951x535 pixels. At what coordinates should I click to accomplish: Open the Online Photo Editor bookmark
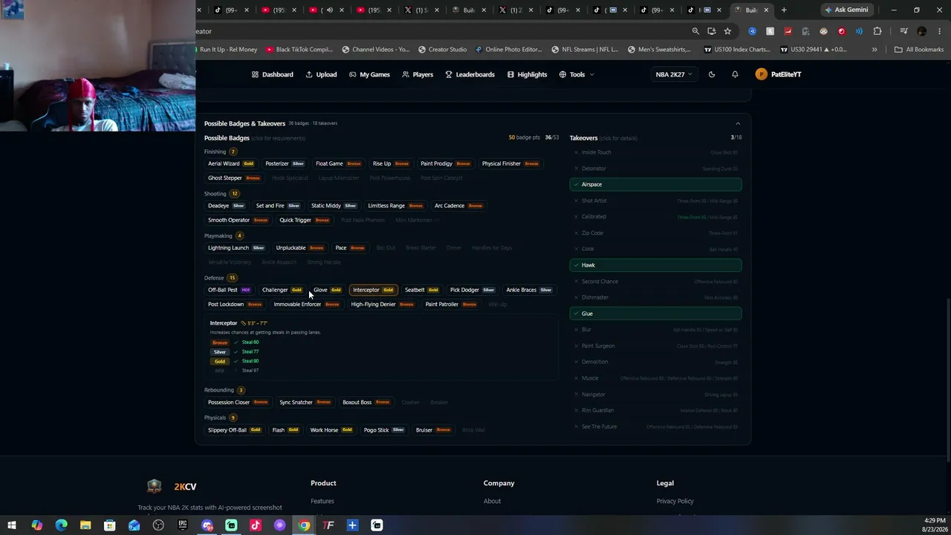[x=509, y=50]
